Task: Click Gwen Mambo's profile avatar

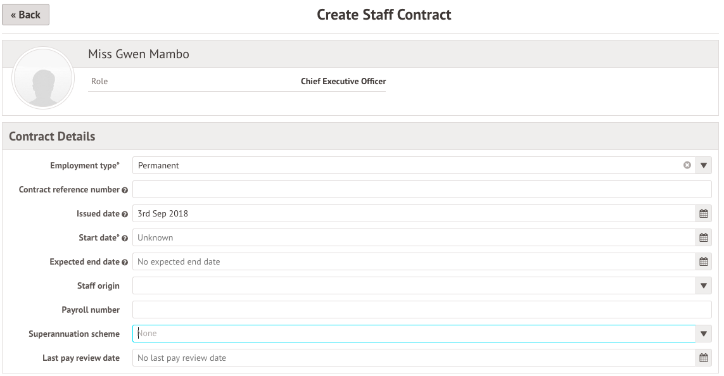Action: tap(43, 78)
